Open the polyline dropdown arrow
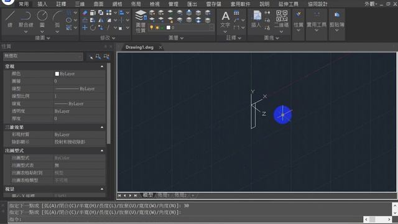This screenshot has height=224, width=398. (26, 32)
